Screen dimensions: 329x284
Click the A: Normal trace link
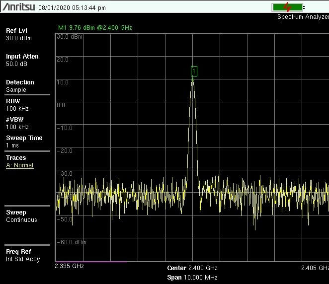pyautogui.click(x=19, y=165)
